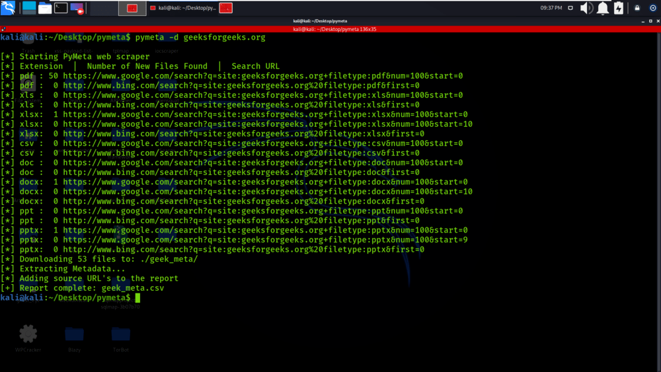Viewport: 661px width, 372px height.
Task: Click the text Report complete: geek_meta.csv
Action: pos(91,288)
